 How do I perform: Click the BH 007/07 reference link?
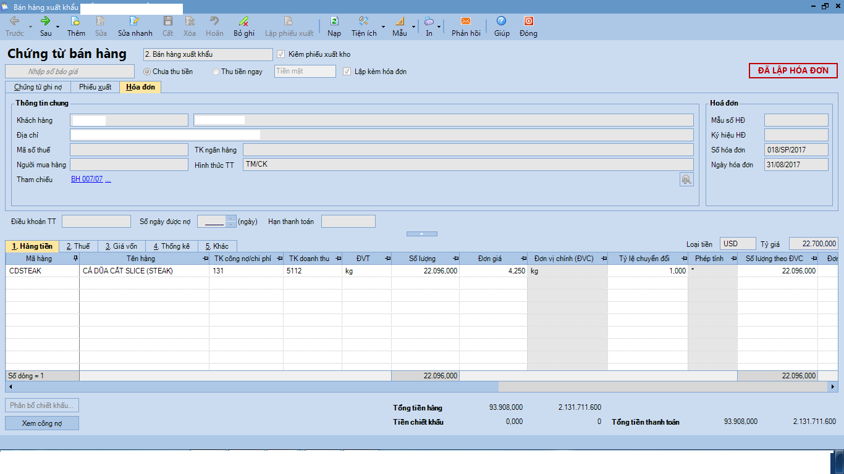pos(87,179)
